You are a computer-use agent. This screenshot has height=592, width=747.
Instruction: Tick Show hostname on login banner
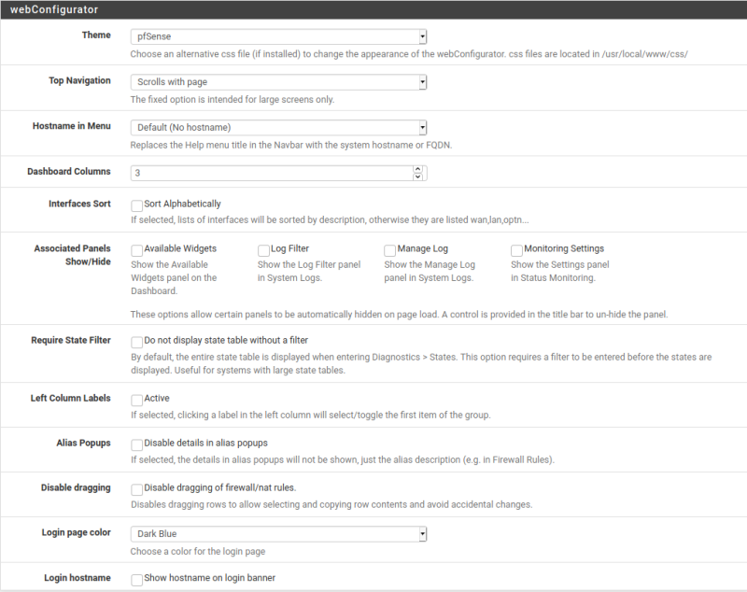pyautogui.click(x=136, y=580)
